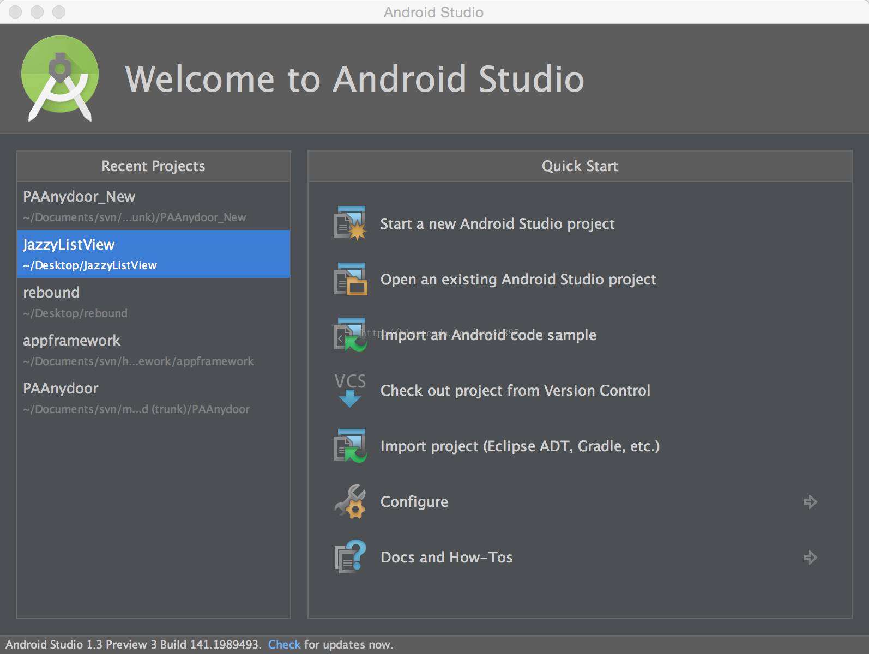Open an existing Android Studio project

pos(518,280)
